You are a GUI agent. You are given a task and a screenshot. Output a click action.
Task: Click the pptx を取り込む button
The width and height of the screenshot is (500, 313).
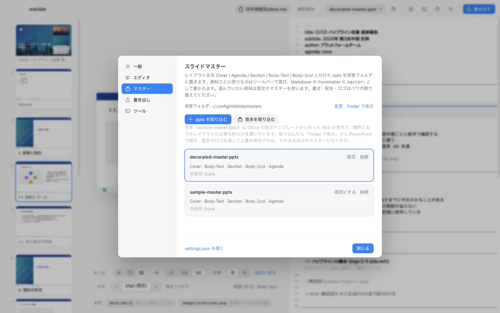pyautogui.click(x=208, y=119)
